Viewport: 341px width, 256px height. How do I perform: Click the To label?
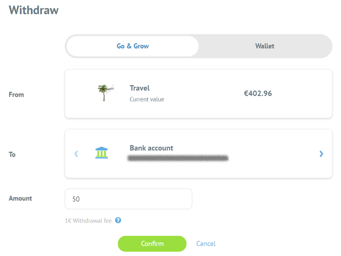coord(12,155)
